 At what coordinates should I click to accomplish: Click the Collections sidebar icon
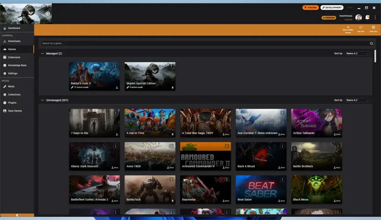[5, 95]
